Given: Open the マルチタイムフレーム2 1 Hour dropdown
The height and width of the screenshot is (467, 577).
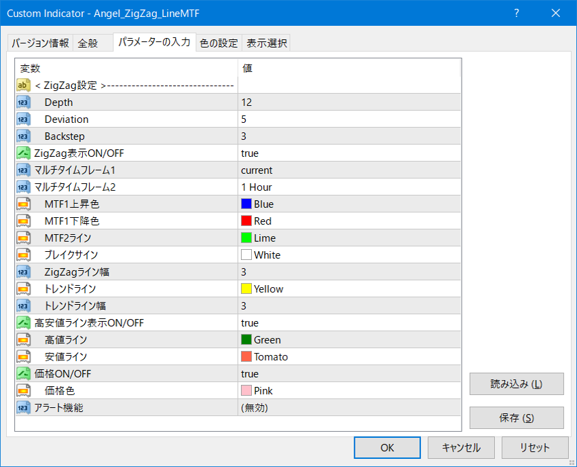Looking at the screenshot, I should click(349, 187).
